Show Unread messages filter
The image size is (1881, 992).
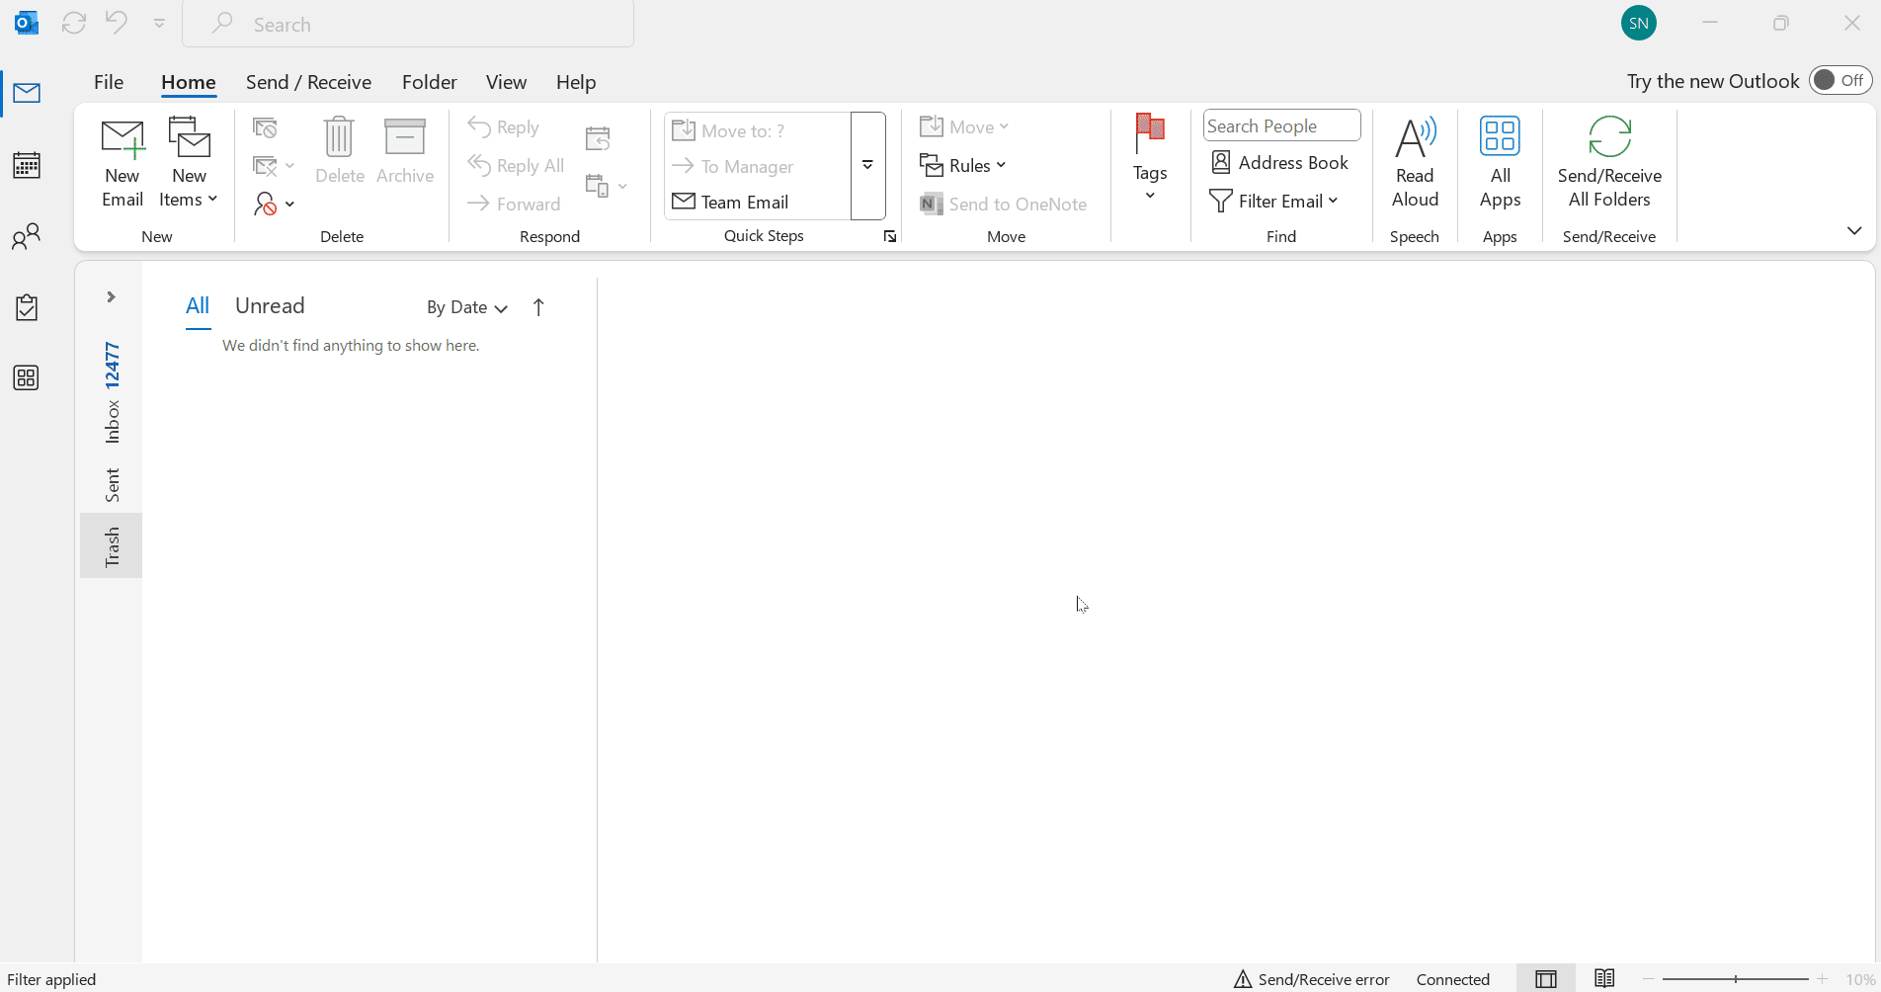click(x=270, y=306)
